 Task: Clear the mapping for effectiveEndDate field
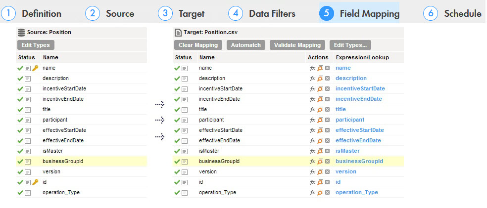click(327, 141)
